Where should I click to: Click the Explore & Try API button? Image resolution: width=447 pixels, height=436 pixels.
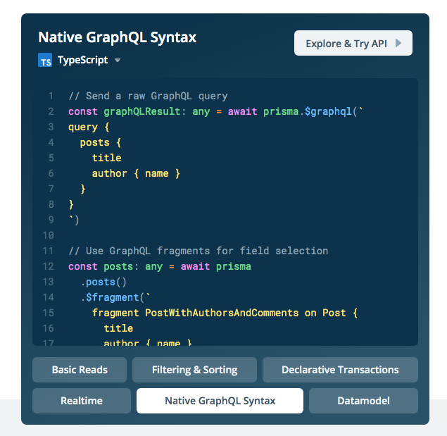(353, 43)
